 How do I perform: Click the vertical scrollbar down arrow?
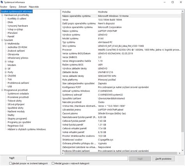(182, 150)
